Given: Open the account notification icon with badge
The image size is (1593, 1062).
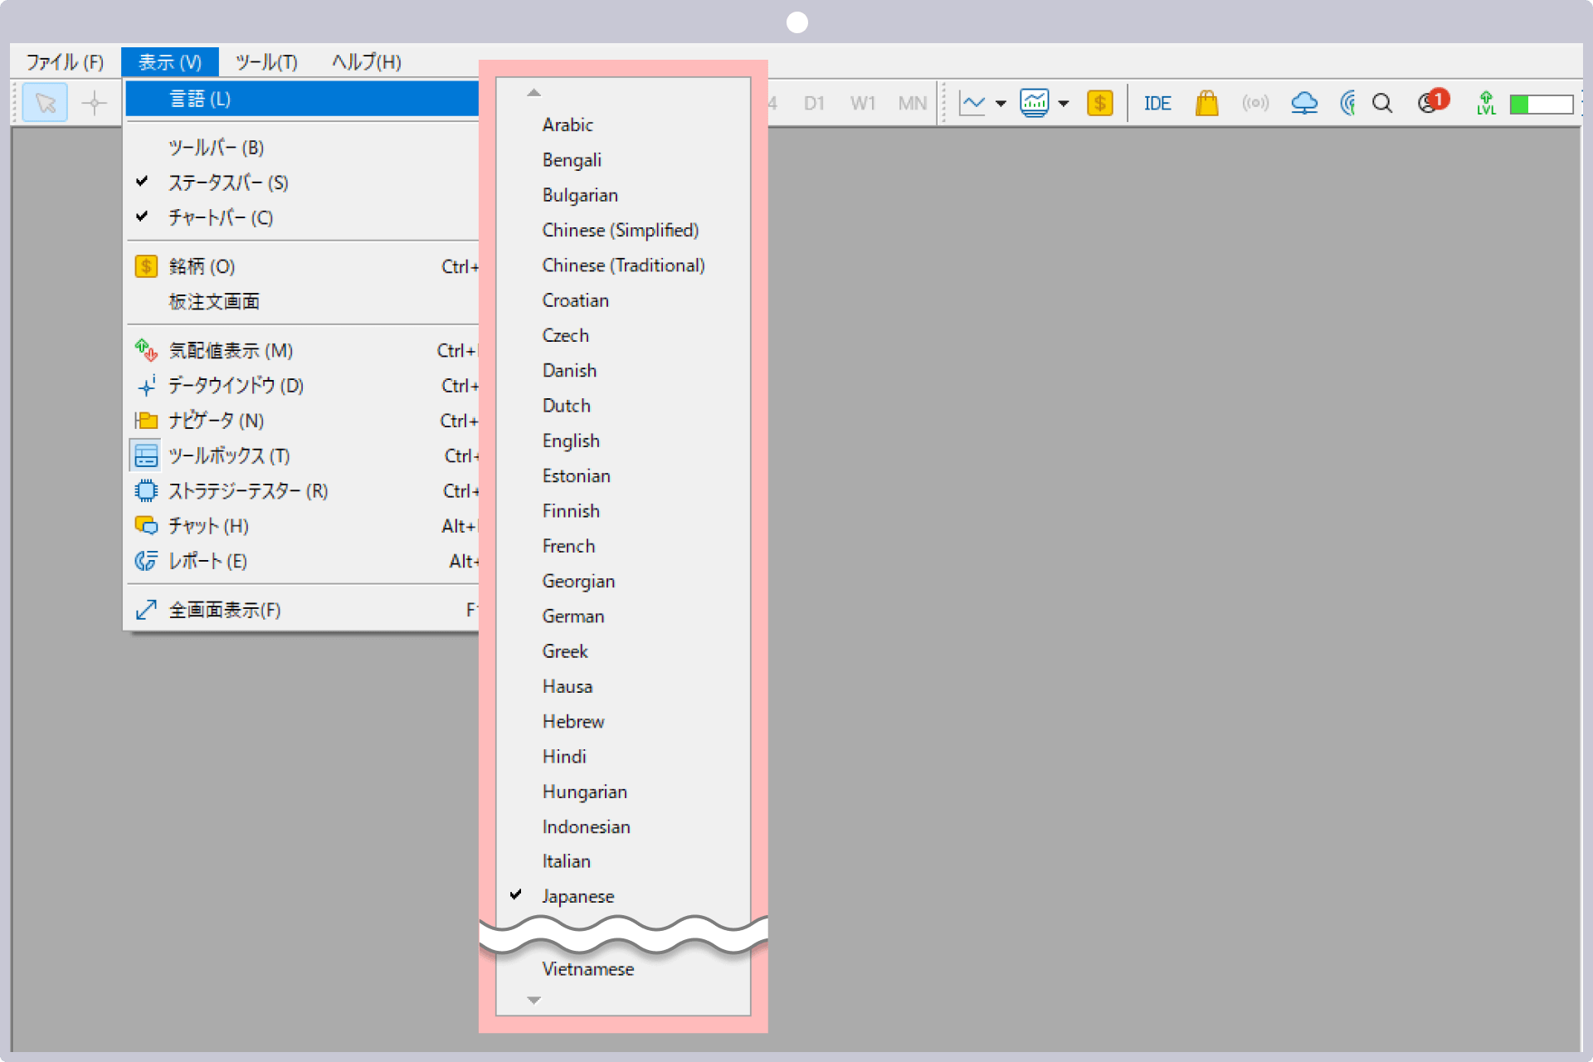Looking at the screenshot, I should point(1433,102).
